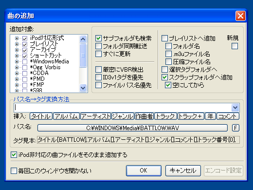Viewport: 253px width, 190px height.
Task: Enable ファイルパス名優先 option
Action: click(x=98, y=85)
